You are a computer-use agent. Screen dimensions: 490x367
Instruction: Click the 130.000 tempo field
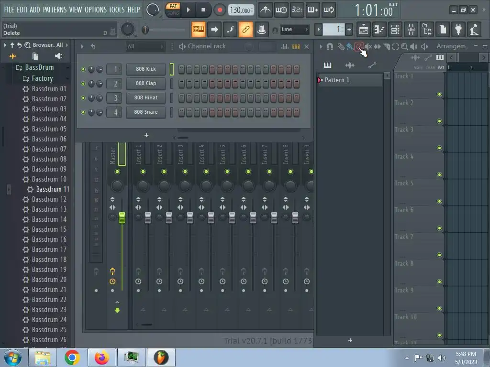tap(241, 11)
